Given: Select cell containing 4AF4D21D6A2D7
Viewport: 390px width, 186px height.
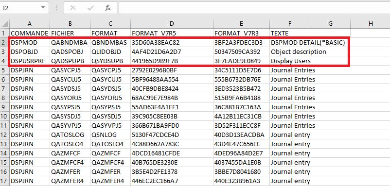Looking at the screenshot, I should [x=172, y=51].
